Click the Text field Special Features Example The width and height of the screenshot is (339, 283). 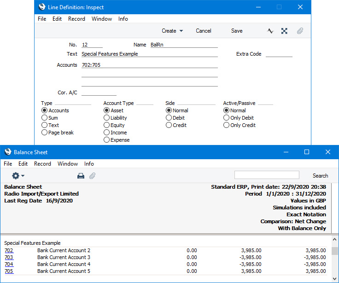click(x=150, y=54)
